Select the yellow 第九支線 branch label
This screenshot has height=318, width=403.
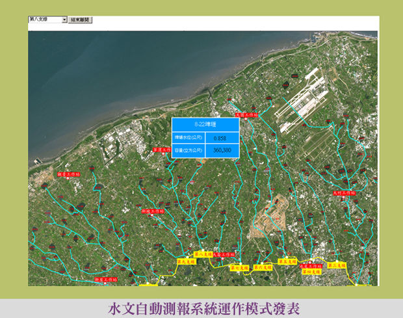coord(187,261)
